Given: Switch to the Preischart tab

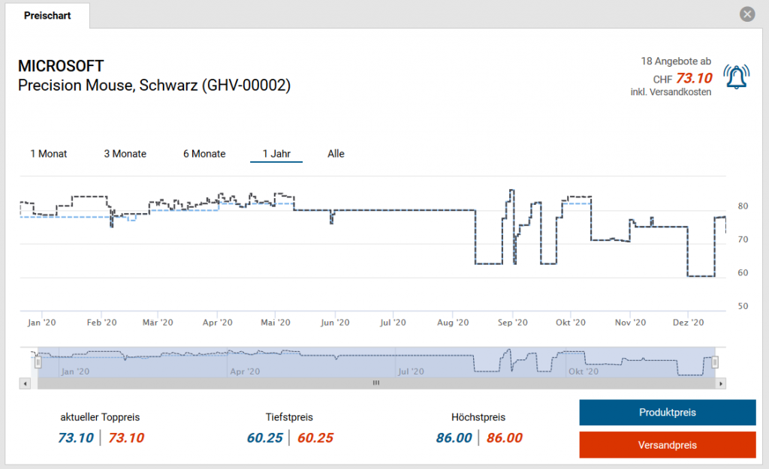Looking at the screenshot, I should click(47, 15).
